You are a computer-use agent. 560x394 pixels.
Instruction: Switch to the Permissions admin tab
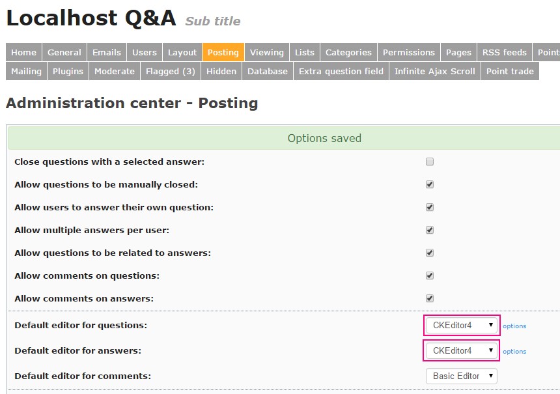(409, 53)
